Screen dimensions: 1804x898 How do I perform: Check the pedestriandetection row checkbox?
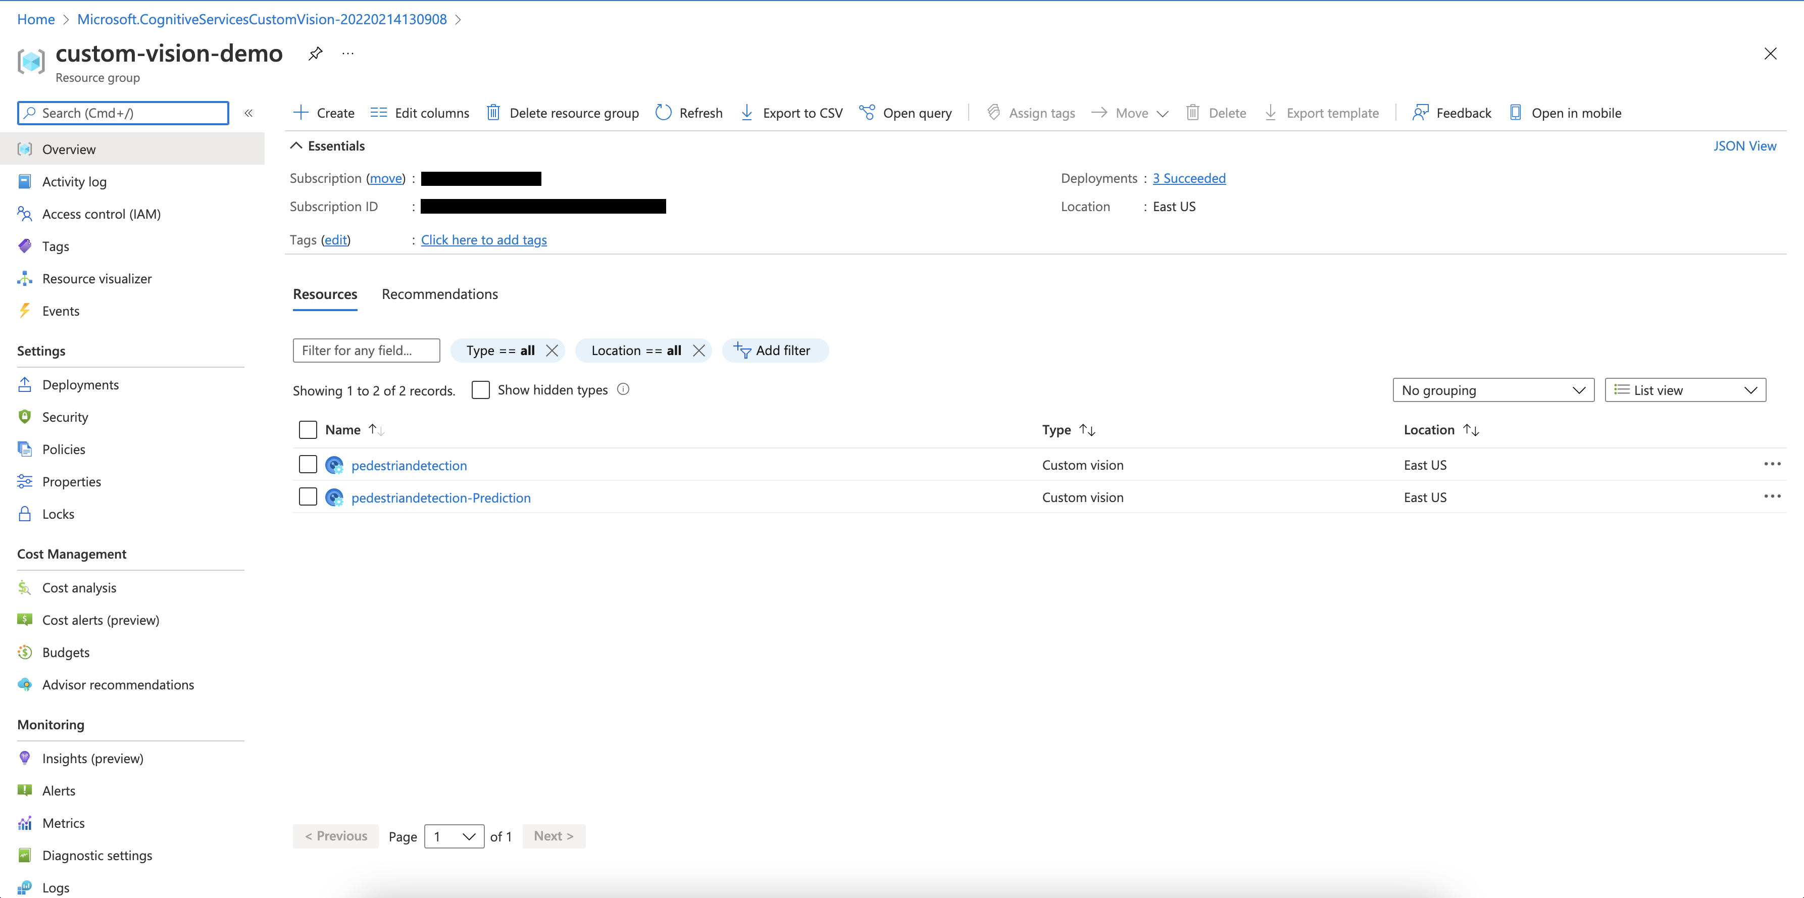point(308,465)
